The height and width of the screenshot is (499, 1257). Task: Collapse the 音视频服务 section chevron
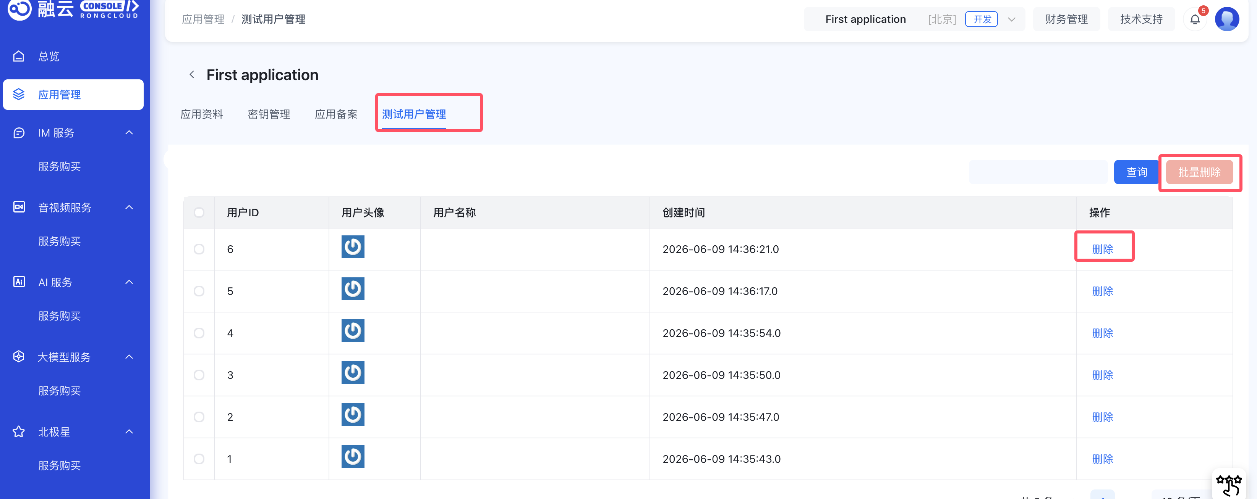click(129, 207)
